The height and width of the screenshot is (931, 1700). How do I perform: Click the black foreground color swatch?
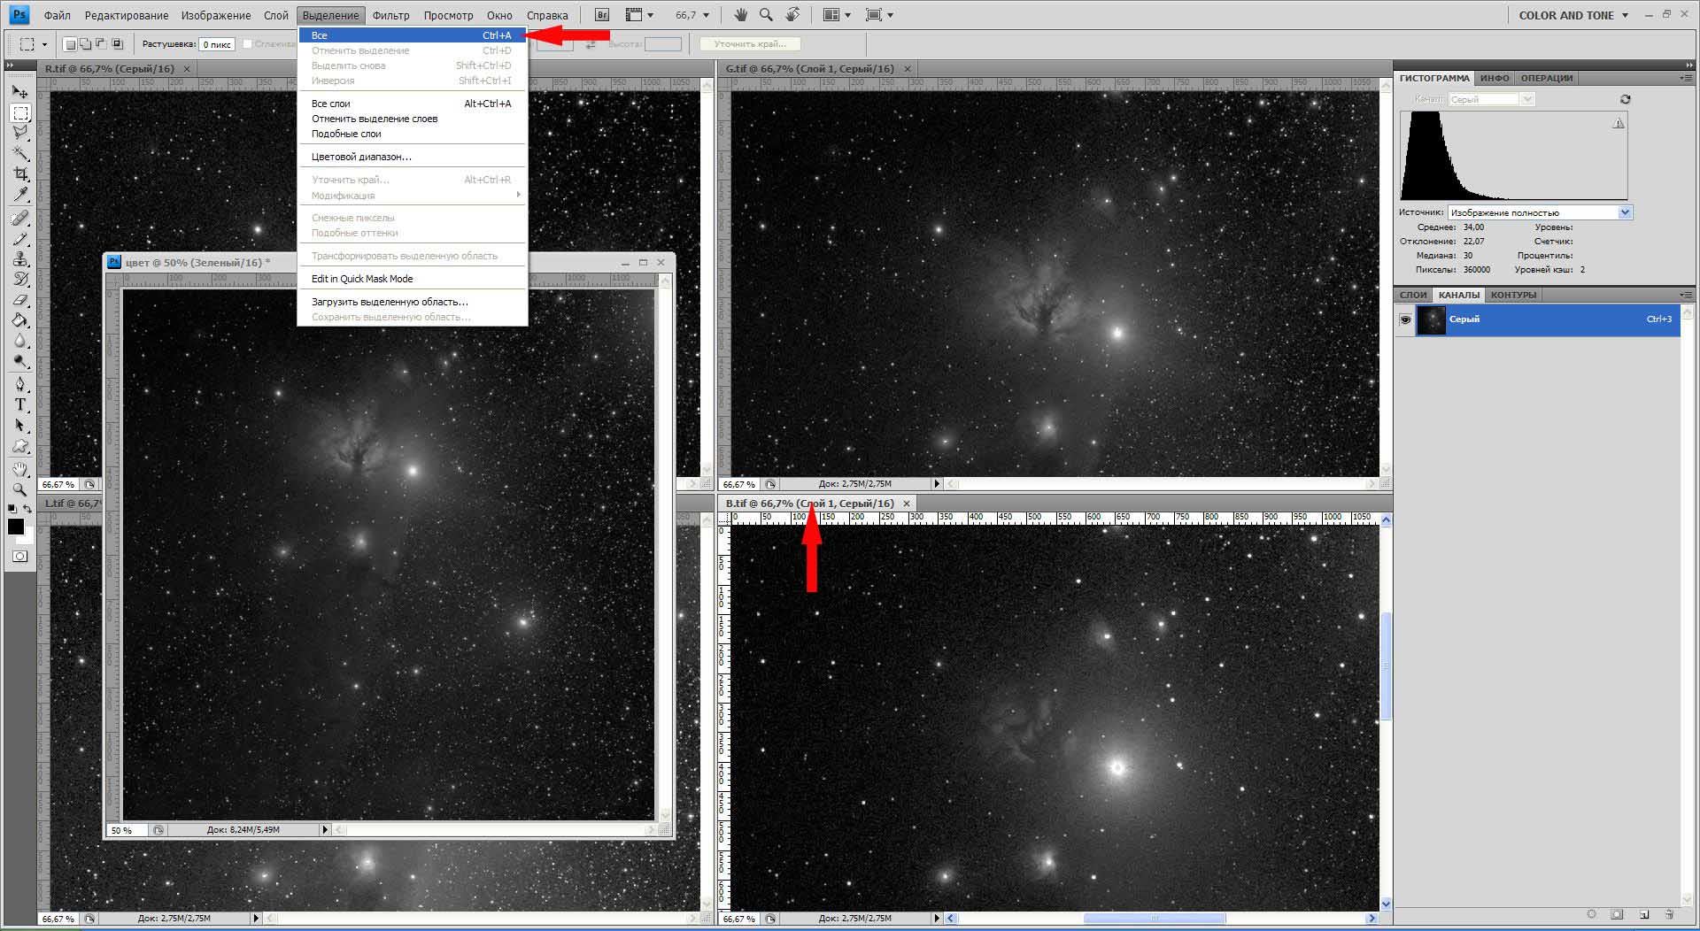(x=15, y=527)
